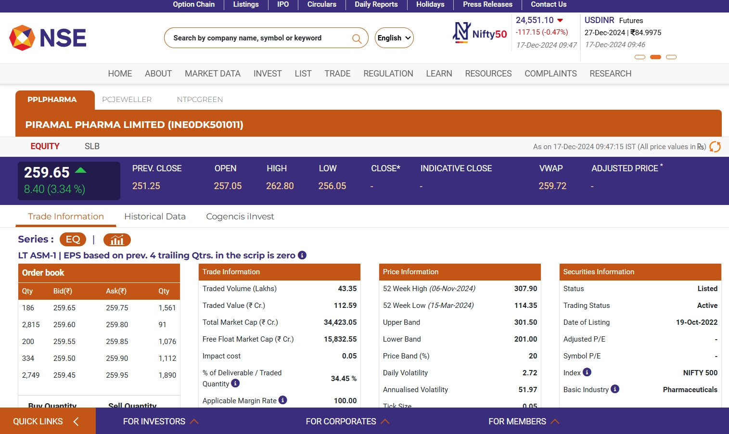
Task: Click info icon next to LT ASM-1 notice
Action: 302,255
